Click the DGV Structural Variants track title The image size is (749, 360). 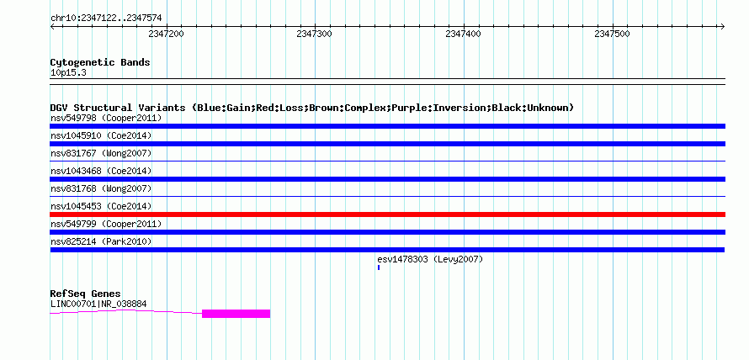312,108
